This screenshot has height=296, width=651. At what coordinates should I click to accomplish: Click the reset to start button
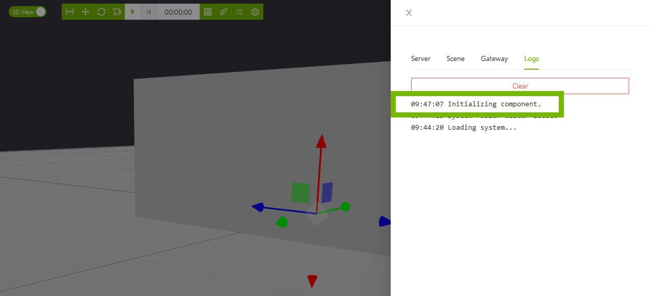(149, 12)
